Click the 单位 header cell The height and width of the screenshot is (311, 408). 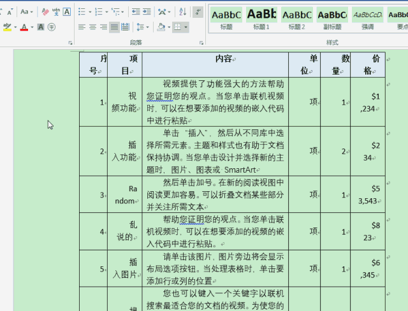(x=305, y=65)
